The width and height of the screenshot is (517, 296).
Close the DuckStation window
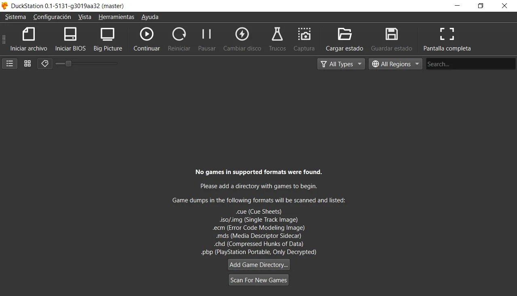tap(504, 6)
